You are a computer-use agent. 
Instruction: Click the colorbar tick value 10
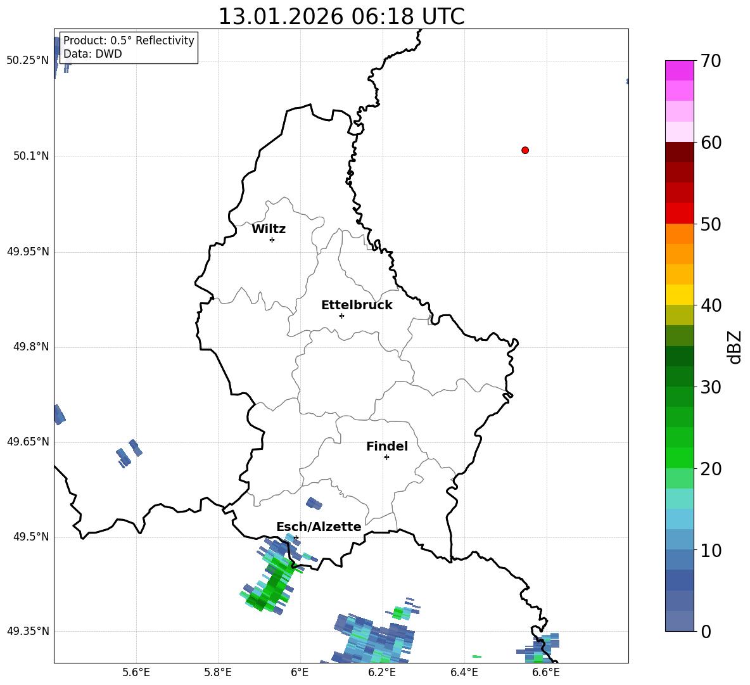[710, 550]
